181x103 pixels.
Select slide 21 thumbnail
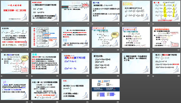tap(75, 89)
